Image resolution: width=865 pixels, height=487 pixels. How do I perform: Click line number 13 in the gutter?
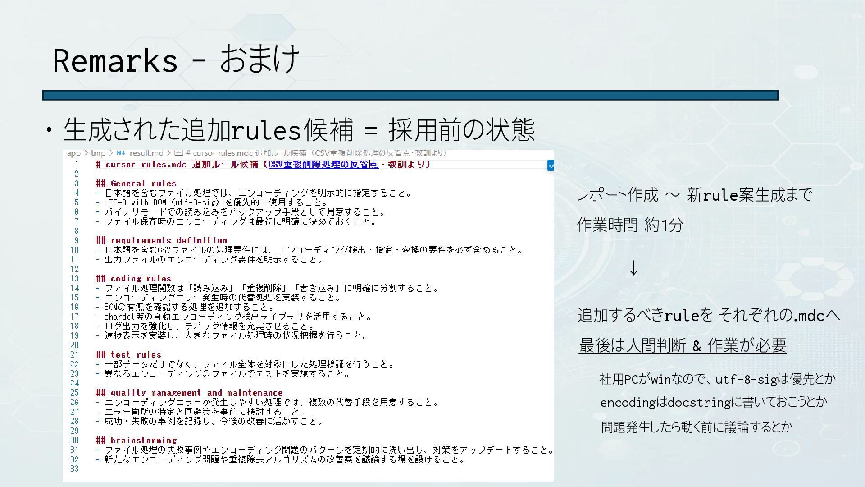[x=74, y=279]
